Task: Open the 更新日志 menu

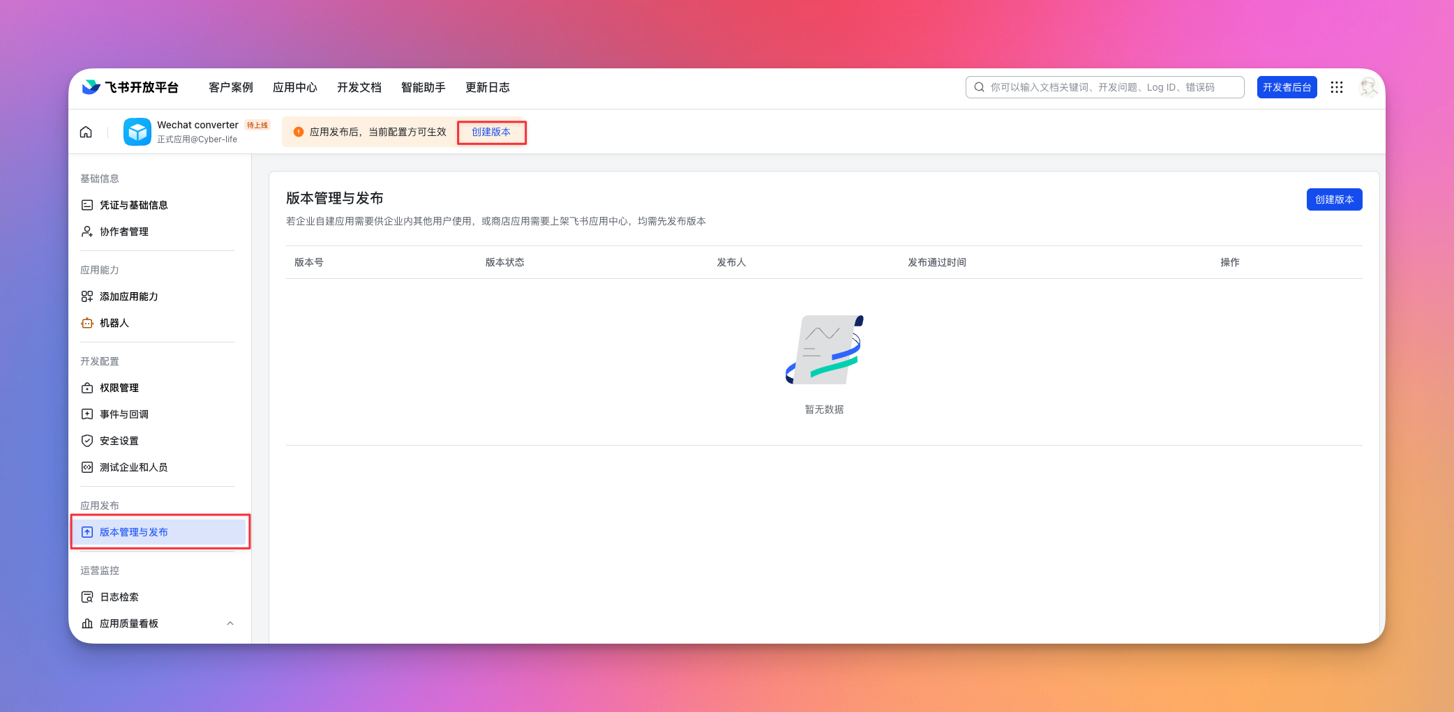Action: tap(488, 87)
